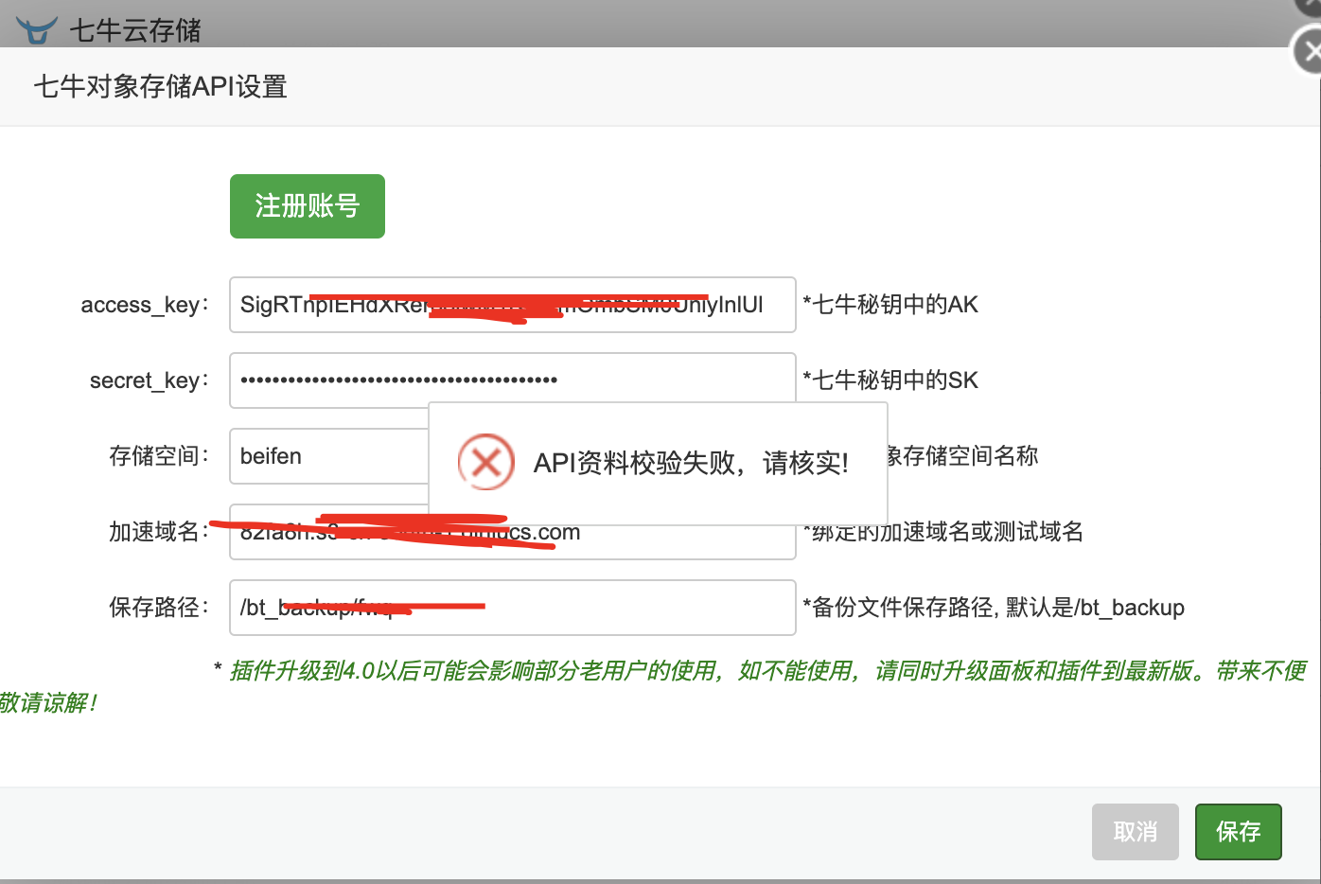Click the 保存路径 path input field
The image size is (1321, 884).
coord(512,608)
